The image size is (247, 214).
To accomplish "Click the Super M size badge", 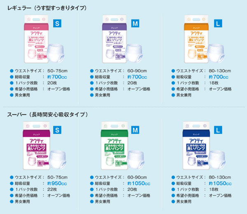I will click(x=135, y=130).
